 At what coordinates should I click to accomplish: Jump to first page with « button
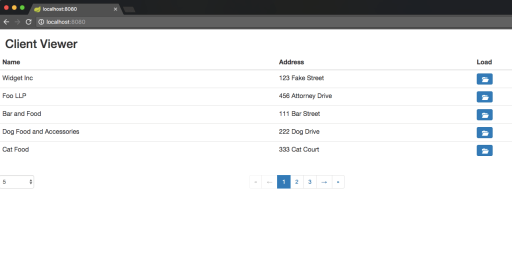click(255, 182)
